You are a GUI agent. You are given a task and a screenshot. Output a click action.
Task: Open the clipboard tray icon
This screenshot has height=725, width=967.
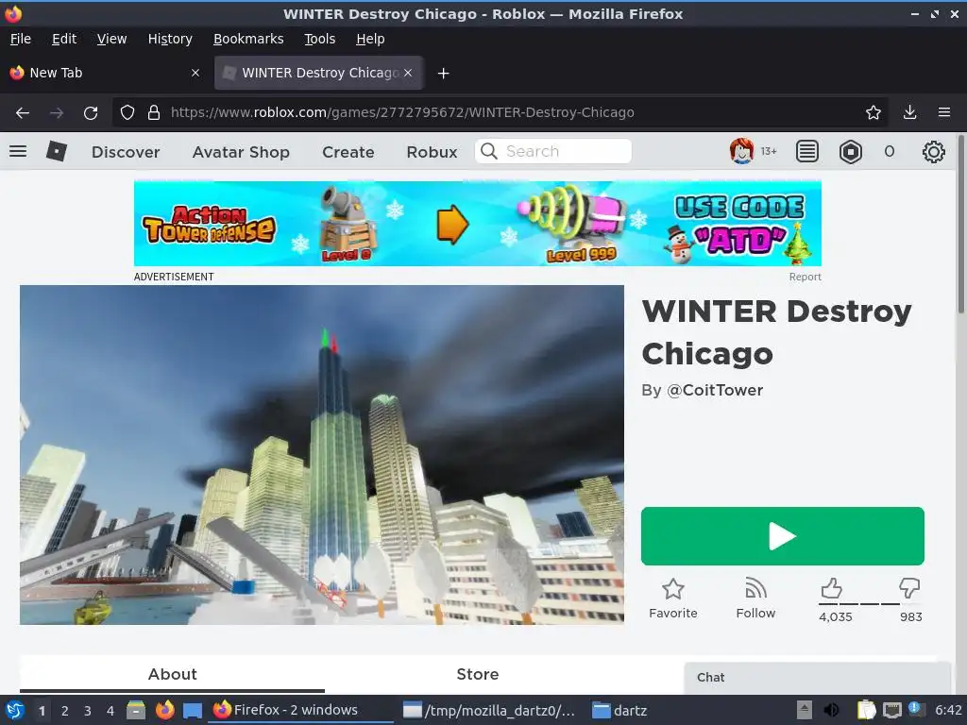pyautogui.click(x=866, y=710)
